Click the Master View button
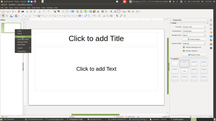 194,55
